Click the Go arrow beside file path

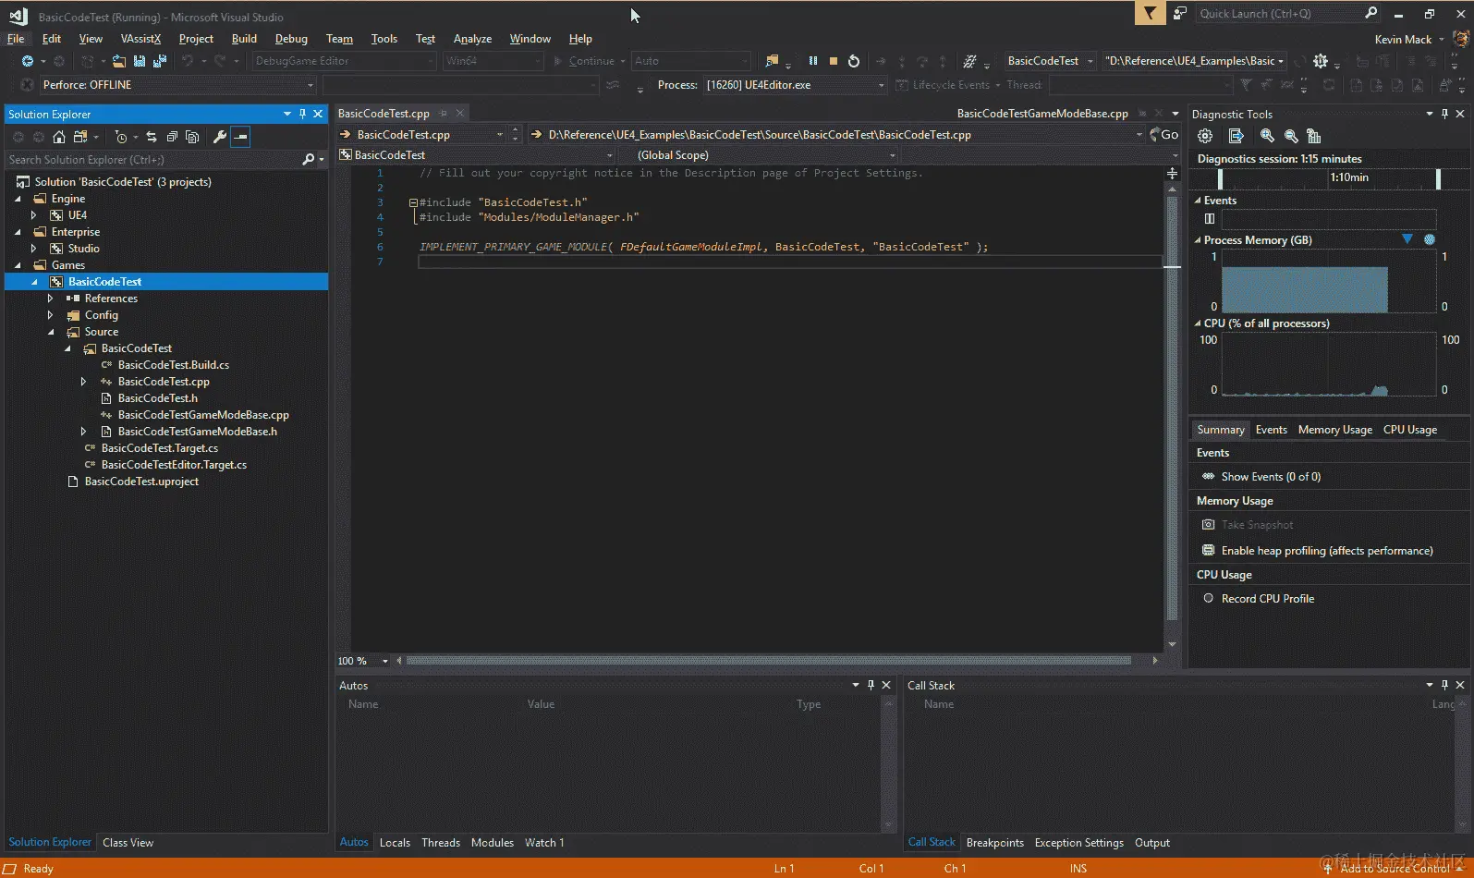pyautogui.click(x=1164, y=135)
